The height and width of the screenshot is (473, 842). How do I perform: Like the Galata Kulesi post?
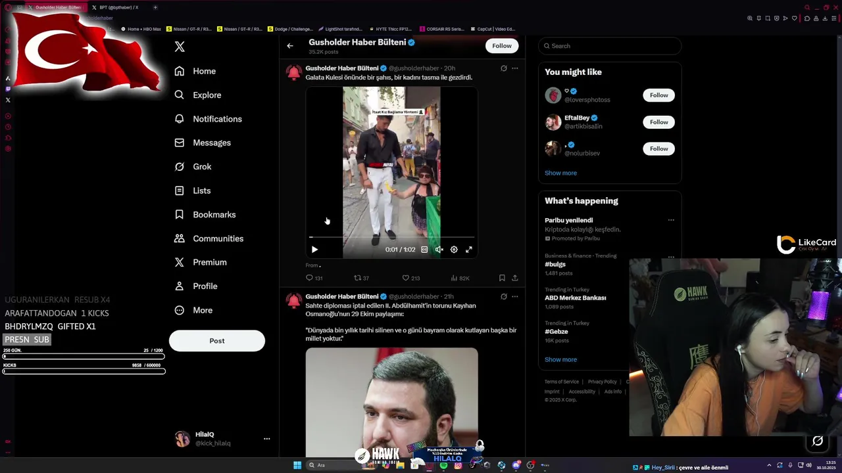coord(411,278)
